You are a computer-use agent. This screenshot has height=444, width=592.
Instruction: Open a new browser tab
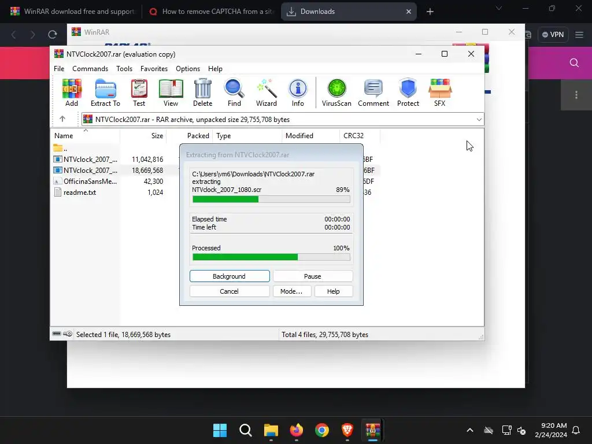430,12
